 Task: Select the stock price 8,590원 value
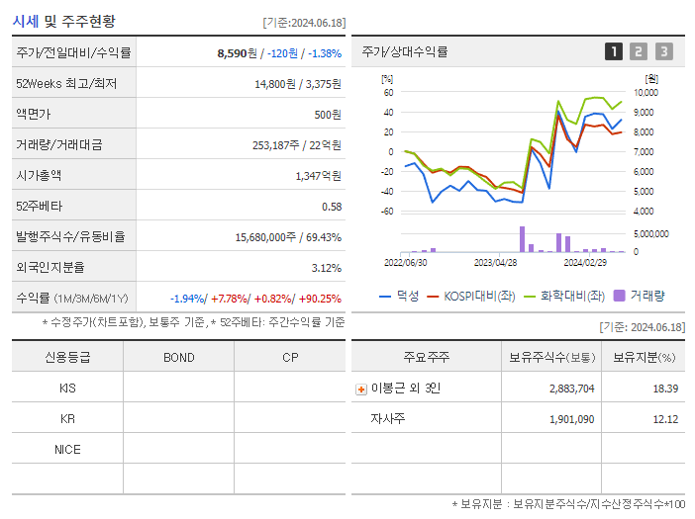(x=238, y=53)
